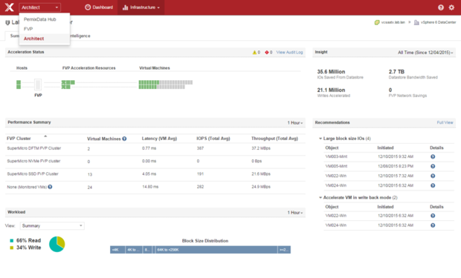The height and width of the screenshot is (278, 461).
Task: Open Recommendations Full View link
Action: point(445,122)
